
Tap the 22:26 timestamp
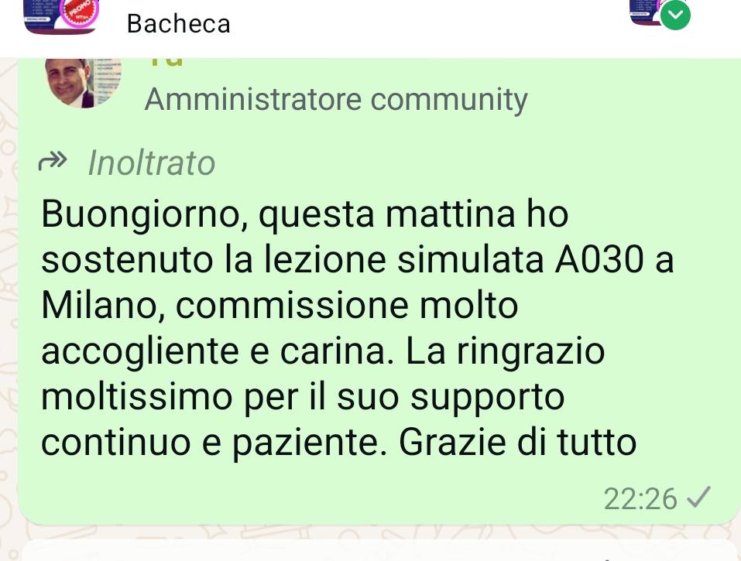pos(640,498)
